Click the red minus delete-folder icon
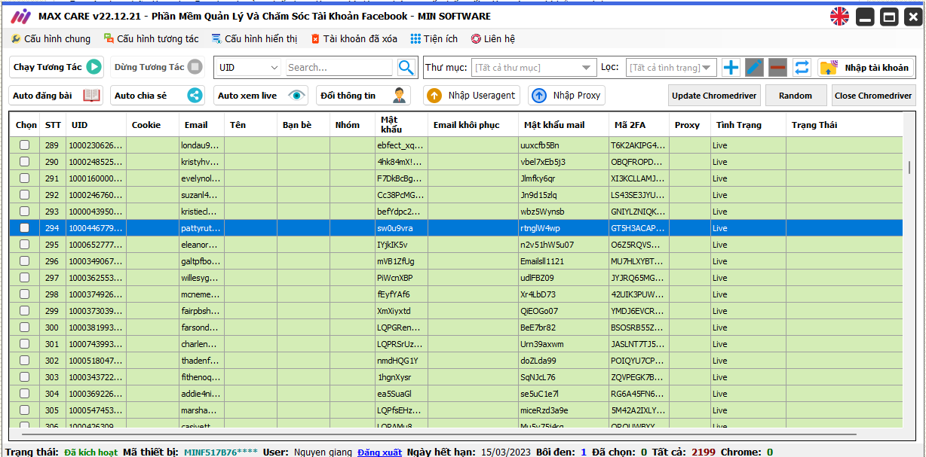This screenshot has height=457, width=926. [x=778, y=67]
